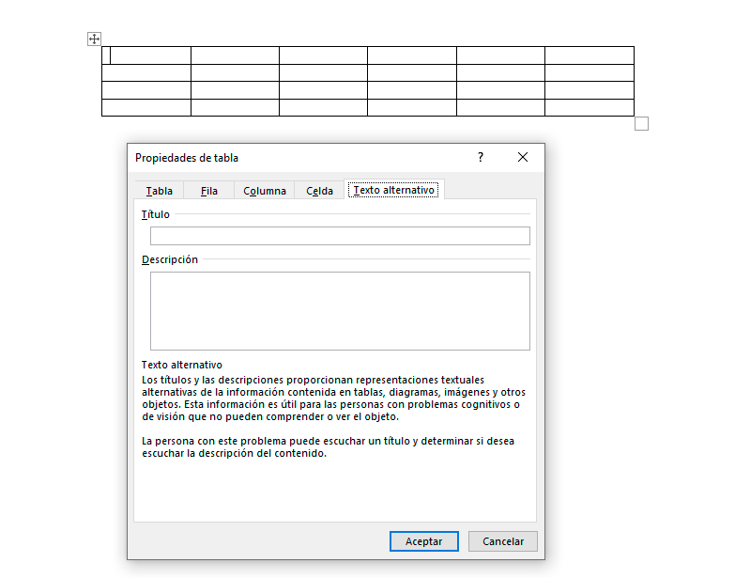Place cursor in bottom-right table cell
The image size is (735, 578).
coord(589,107)
